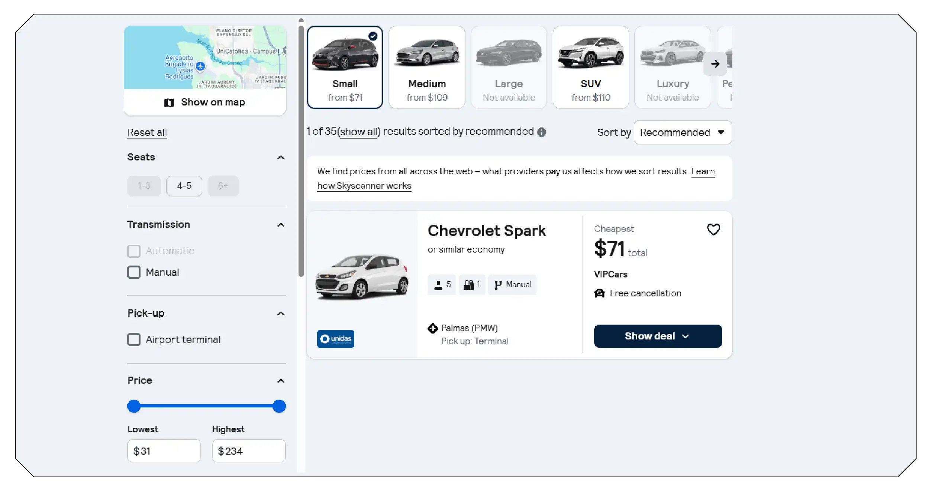Click the Lowest price input field
Screen dimensions: 932x491
tap(164, 451)
